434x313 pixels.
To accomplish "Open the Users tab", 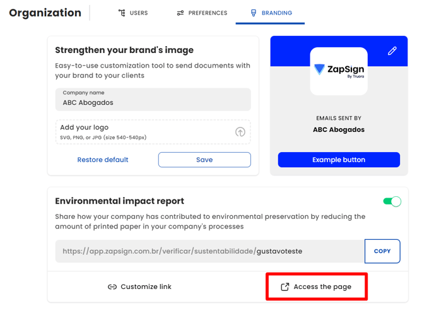I will pyautogui.click(x=133, y=13).
